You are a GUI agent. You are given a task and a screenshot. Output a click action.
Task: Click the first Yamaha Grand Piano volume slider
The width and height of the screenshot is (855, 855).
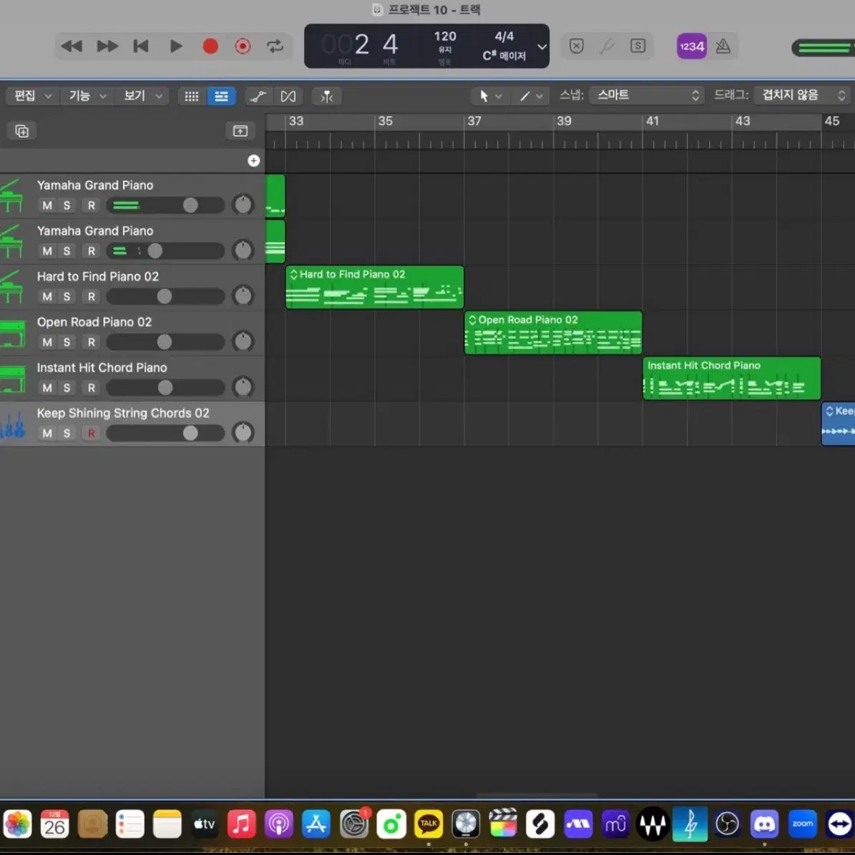(x=165, y=205)
